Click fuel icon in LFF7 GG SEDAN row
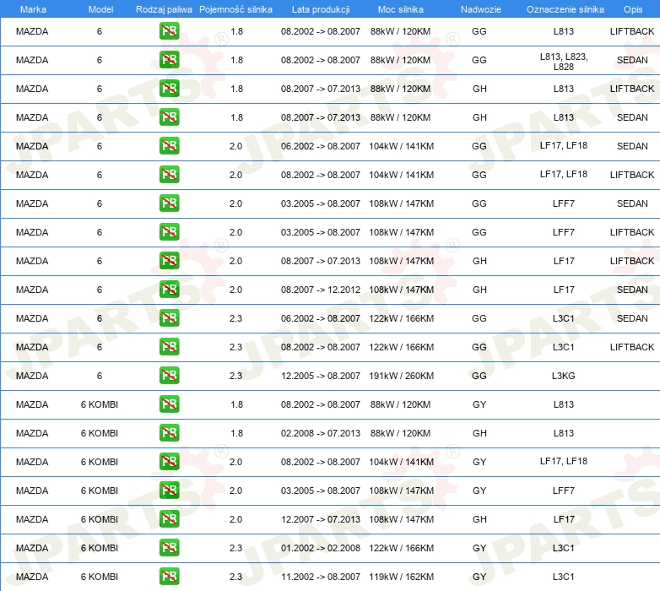The image size is (660, 591). (169, 203)
